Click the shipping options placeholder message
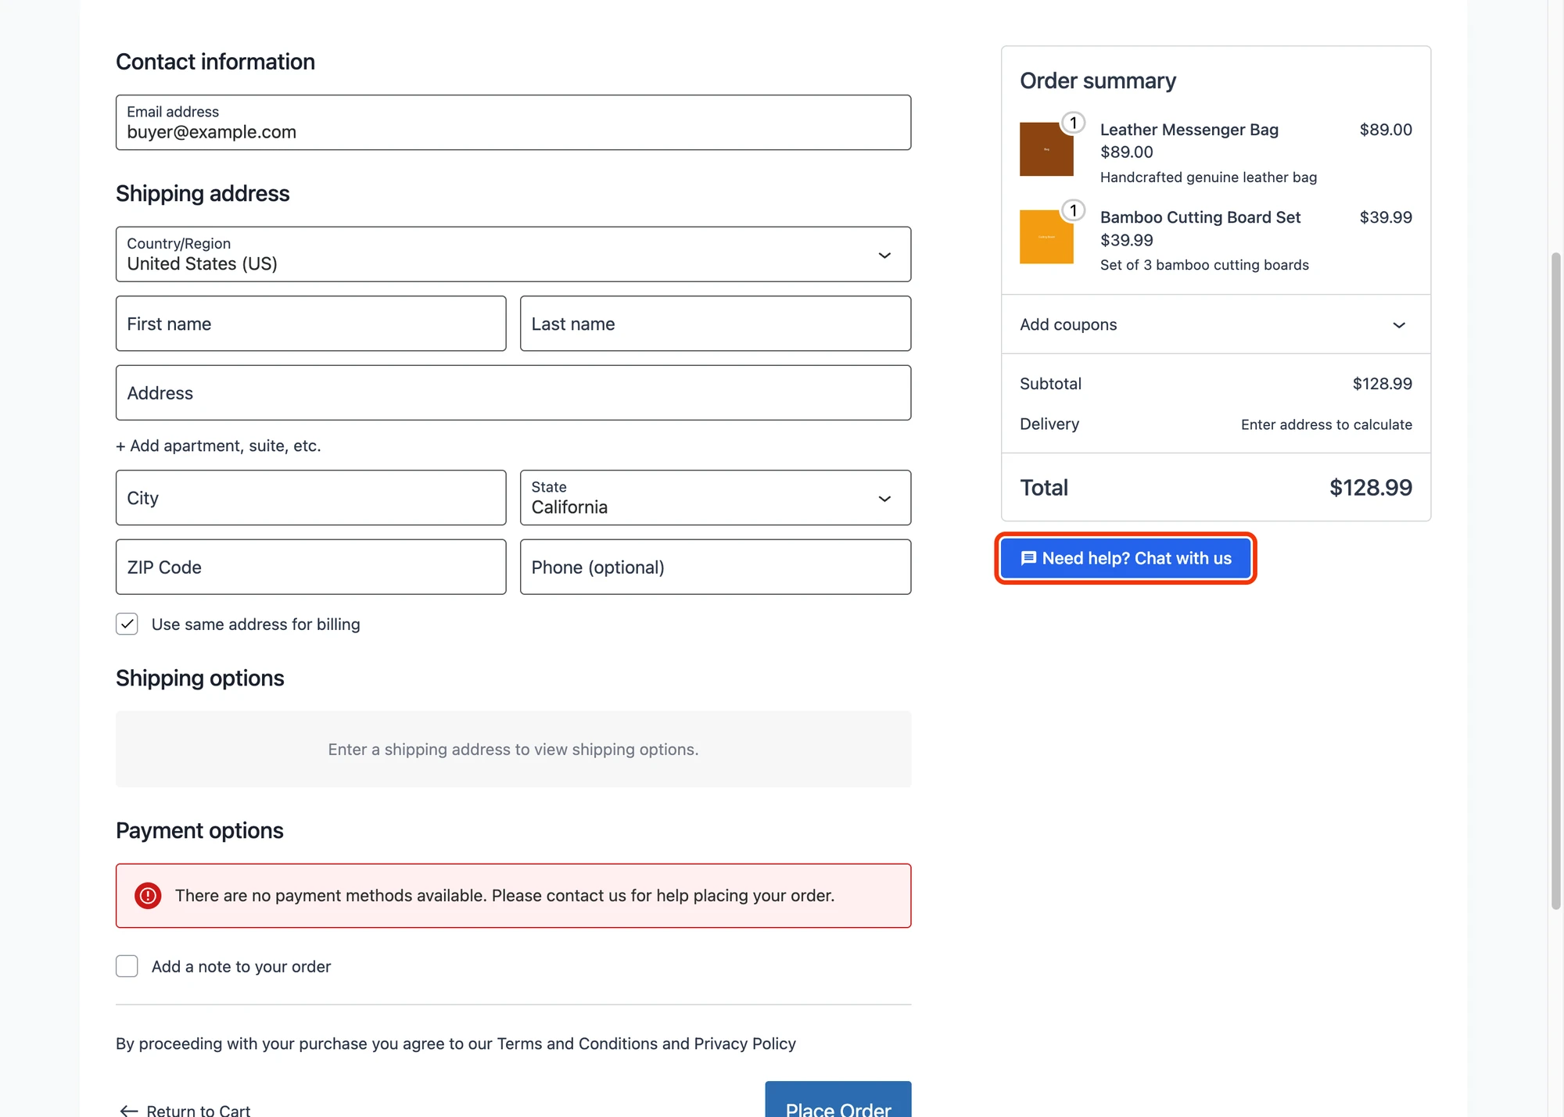The image size is (1564, 1117). tap(513, 749)
